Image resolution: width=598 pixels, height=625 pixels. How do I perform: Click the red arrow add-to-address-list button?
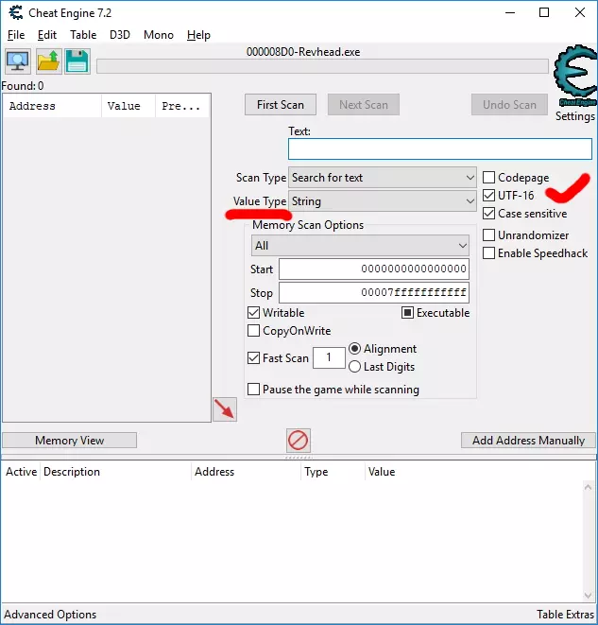225,409
